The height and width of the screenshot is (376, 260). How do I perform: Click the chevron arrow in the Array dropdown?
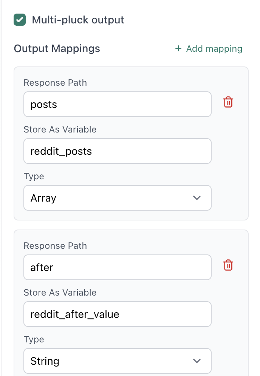pyautogui.click(x=197, y=198)
